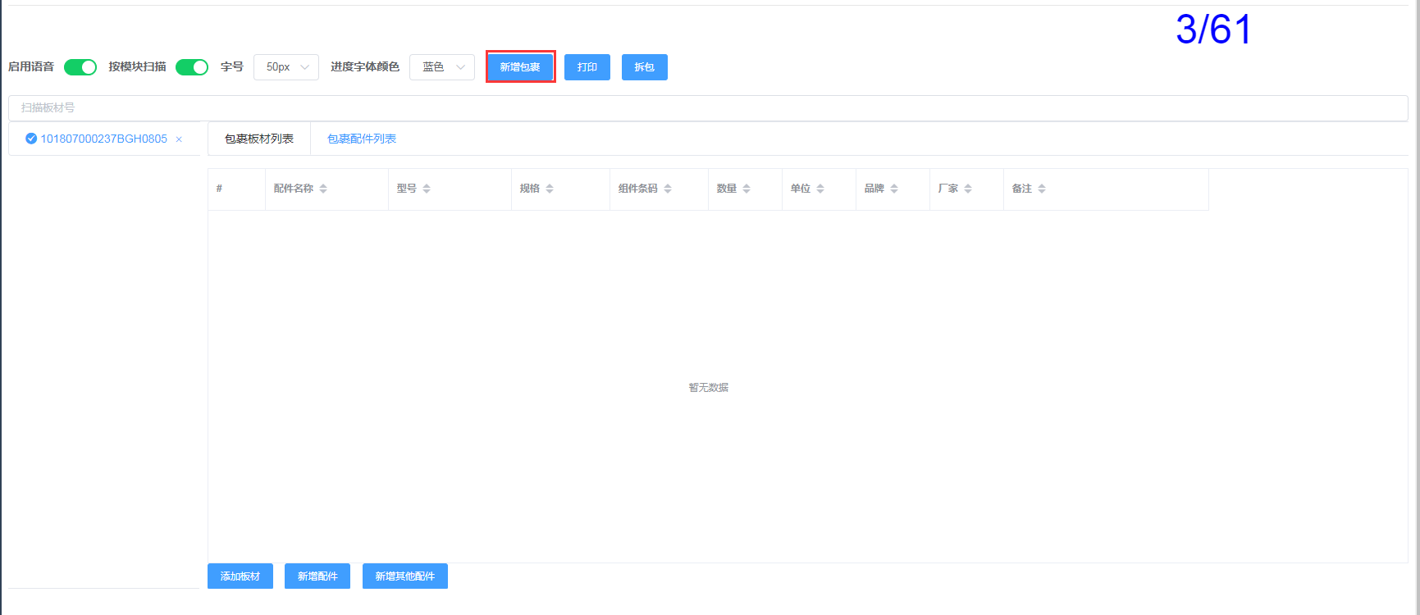This screenshot has height=615, width=1420.
Task: Focus the 扫描板材号 input field
Action: pos(707,107)
